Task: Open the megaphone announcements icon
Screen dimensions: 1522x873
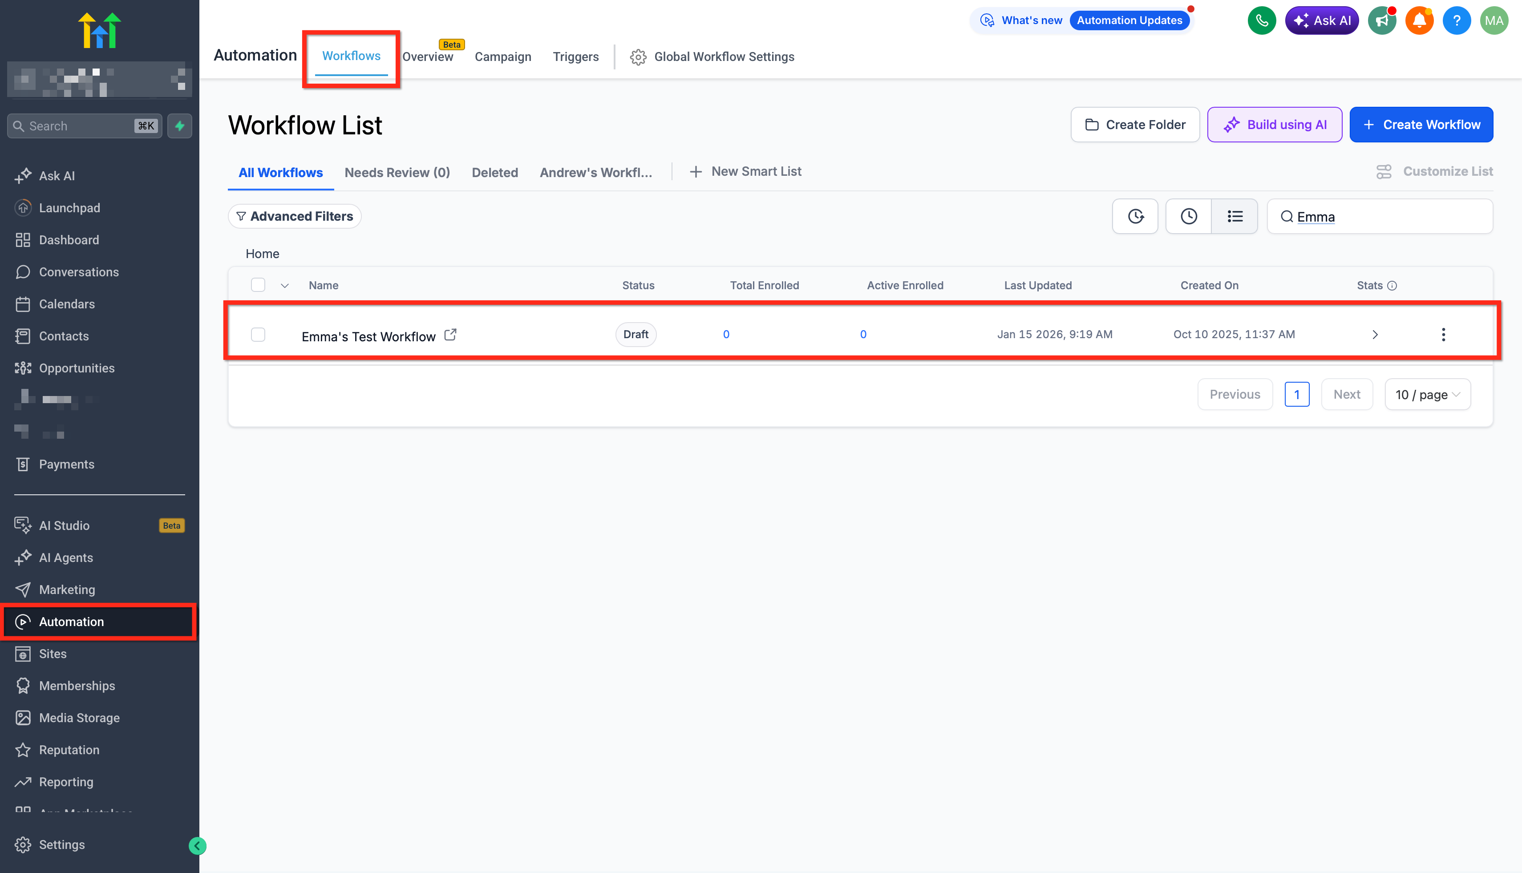Action: 1382,20
